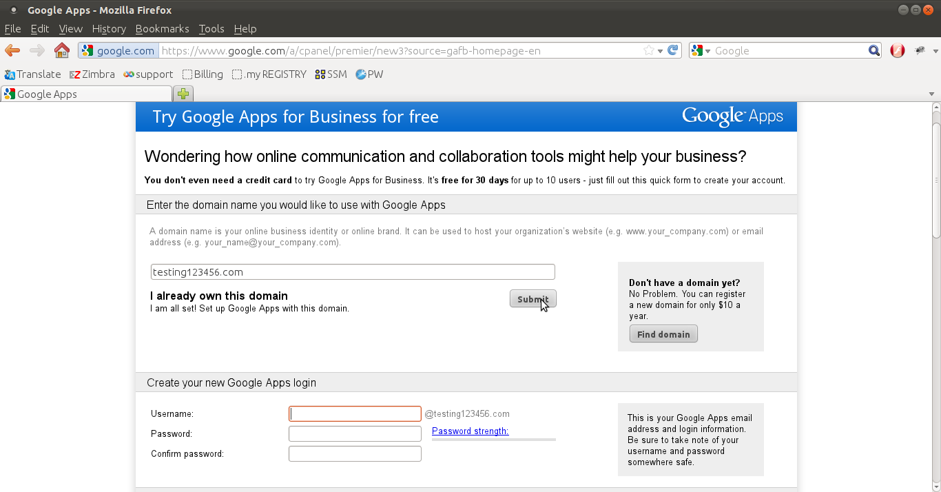Click the "Don't have a domain yet?" heading
The width and height of the screenshot is (941, 492).
point(685,283)
